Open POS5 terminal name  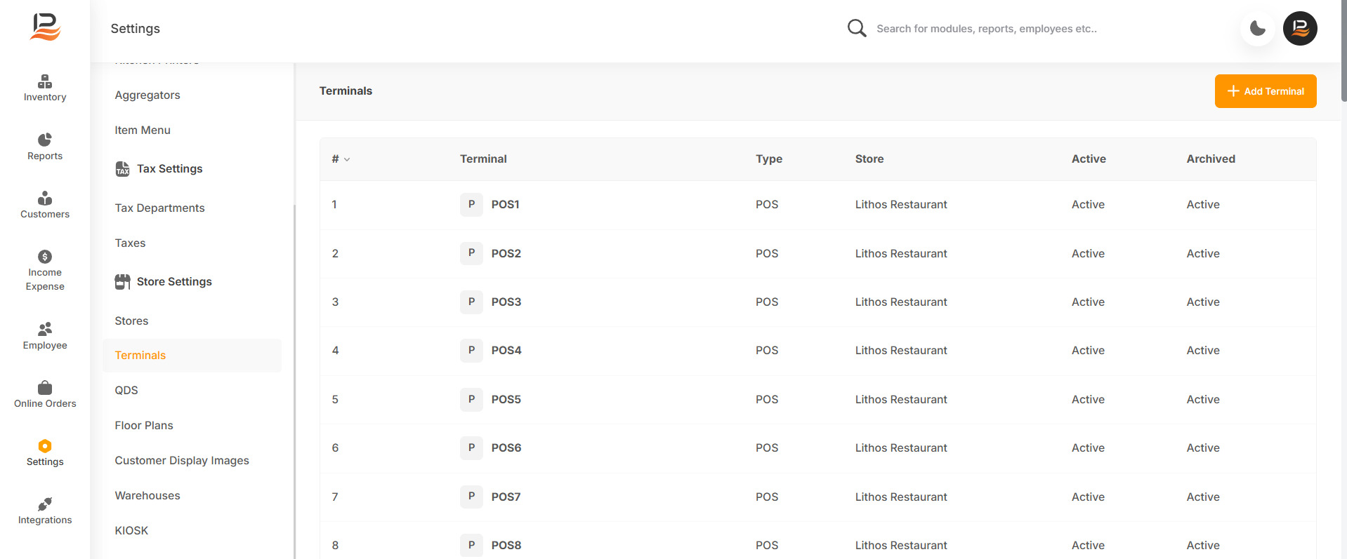click(506, 400)
